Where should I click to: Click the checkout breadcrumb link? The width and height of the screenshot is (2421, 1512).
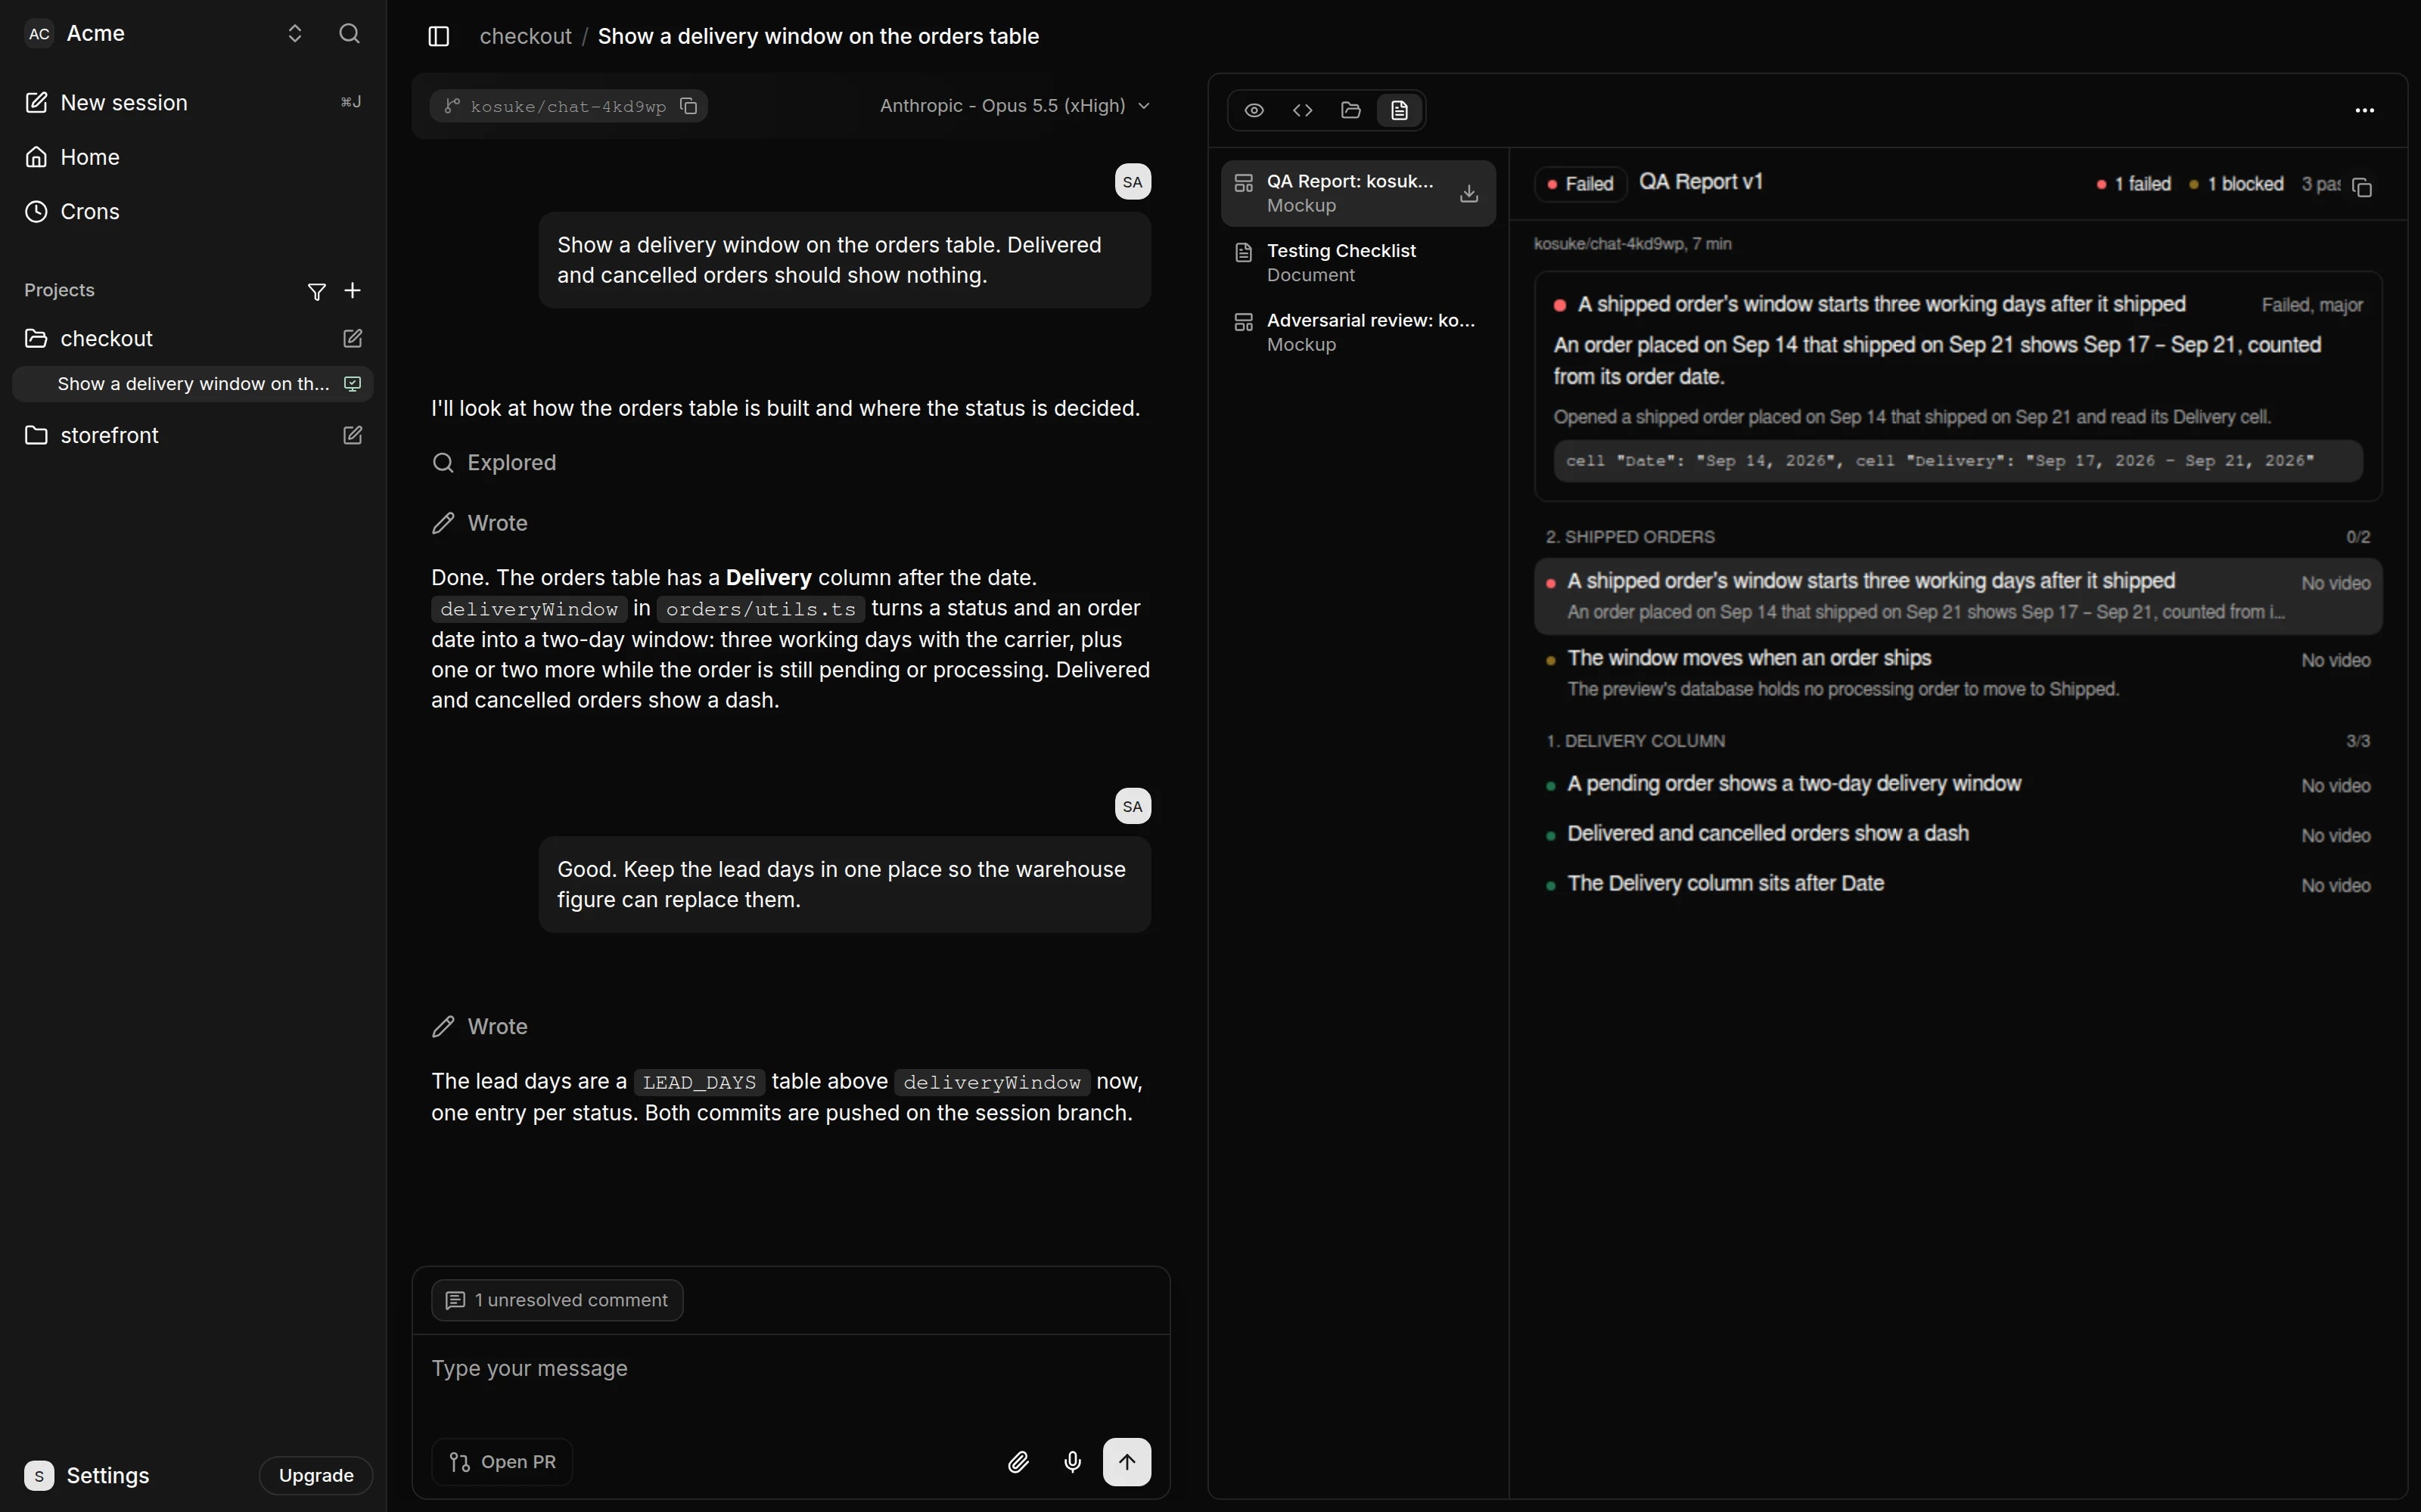tap(525, 36)
